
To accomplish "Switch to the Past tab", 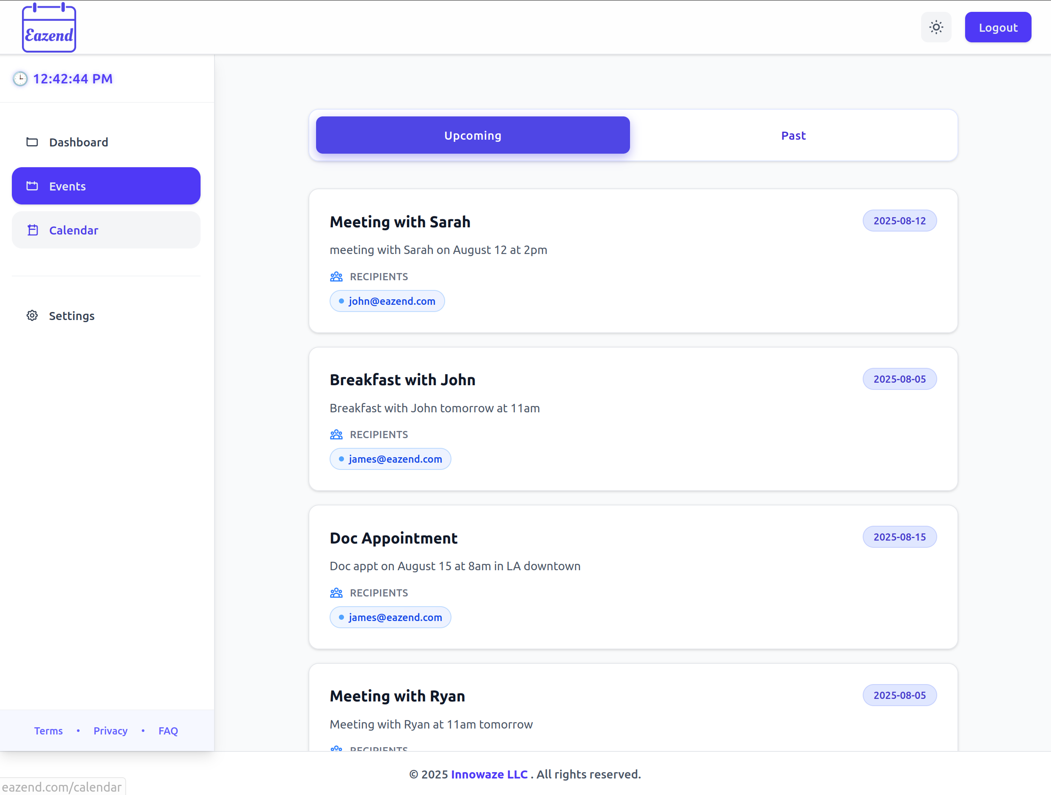I will coord(792,135).
